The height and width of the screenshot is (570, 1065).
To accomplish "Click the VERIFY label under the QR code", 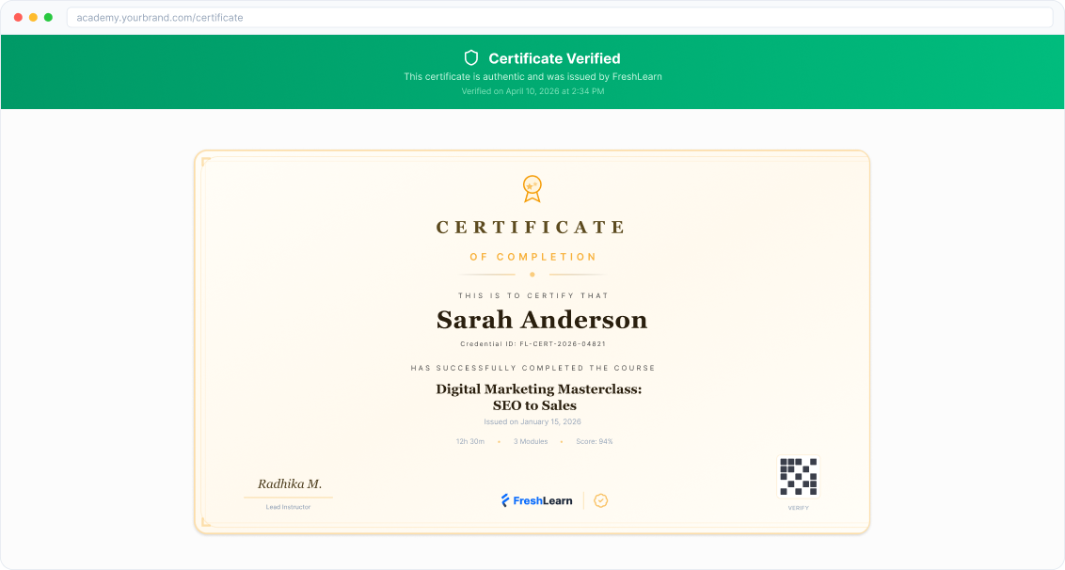I will tap(798, 507).
